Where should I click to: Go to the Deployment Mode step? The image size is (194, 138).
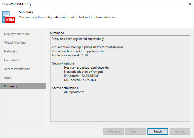17,34
